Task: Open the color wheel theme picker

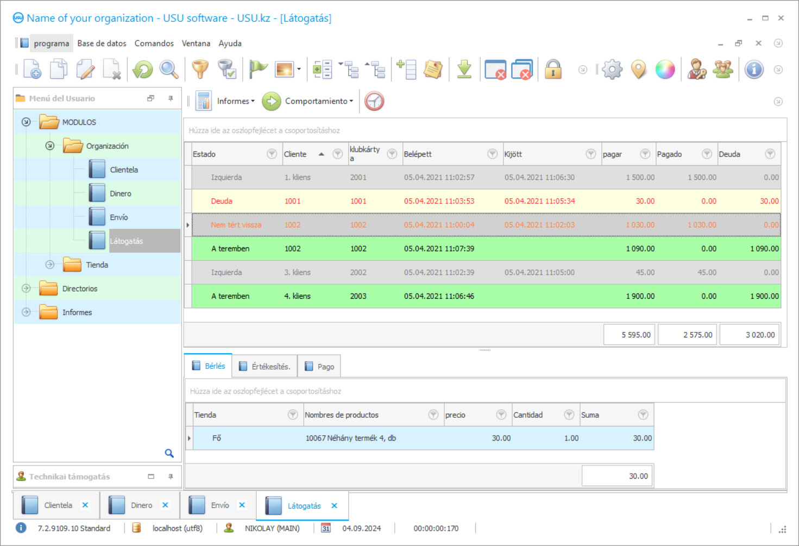Action: [665, 70]
